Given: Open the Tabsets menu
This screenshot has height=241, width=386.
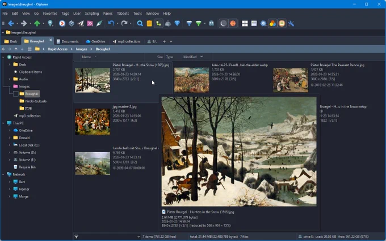Looking at the screenshot, I should click(x=123, y=13).
